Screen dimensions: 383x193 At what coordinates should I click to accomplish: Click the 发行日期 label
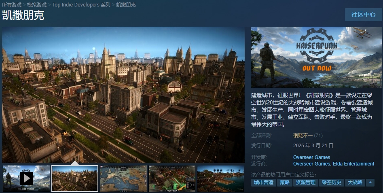point(261,146)
